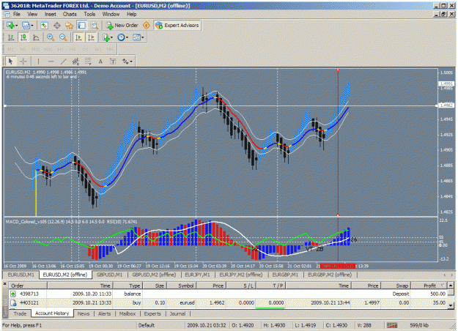Switch chart to Candlesticks mode
This screenshot has width=458, height=331.
pyautogui.click(x=23, y=37)
